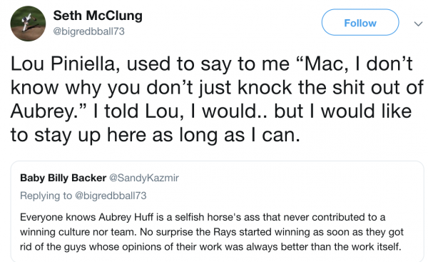This screenshot has height=262, width=428.
Task: Click the @SandyKazmir handle
Action: click(144, 178)
